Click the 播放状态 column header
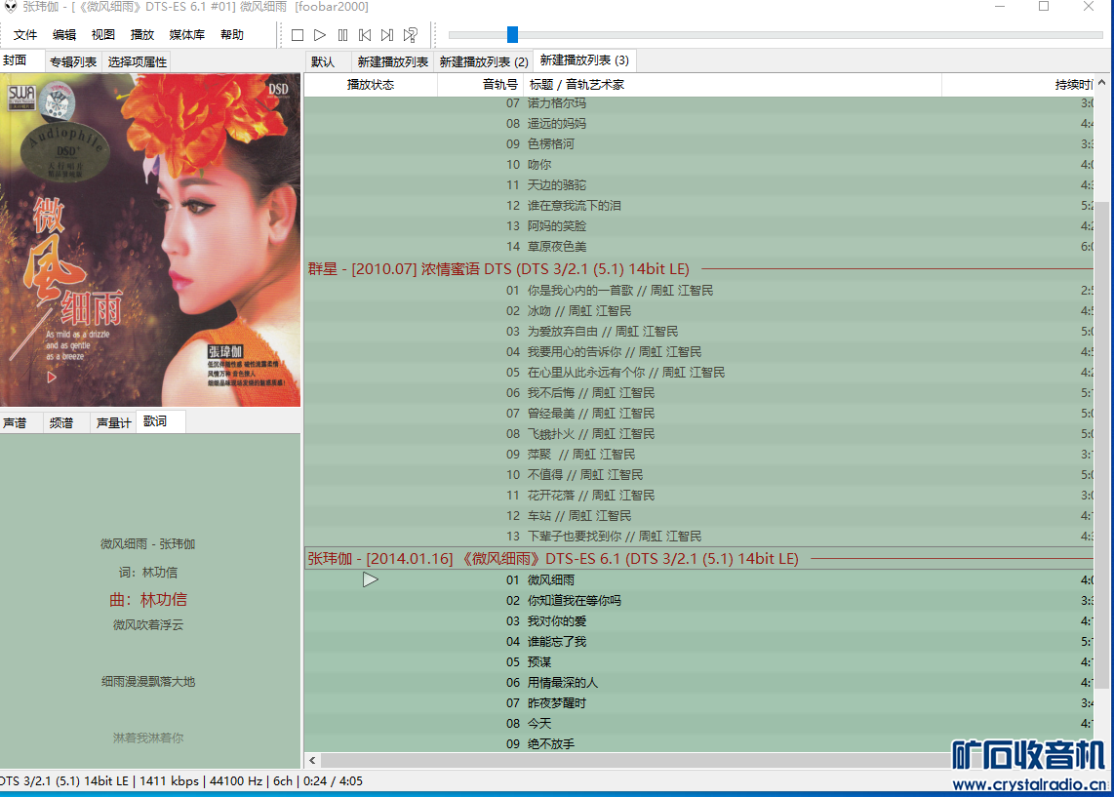1114x797 pixels. 370,85
